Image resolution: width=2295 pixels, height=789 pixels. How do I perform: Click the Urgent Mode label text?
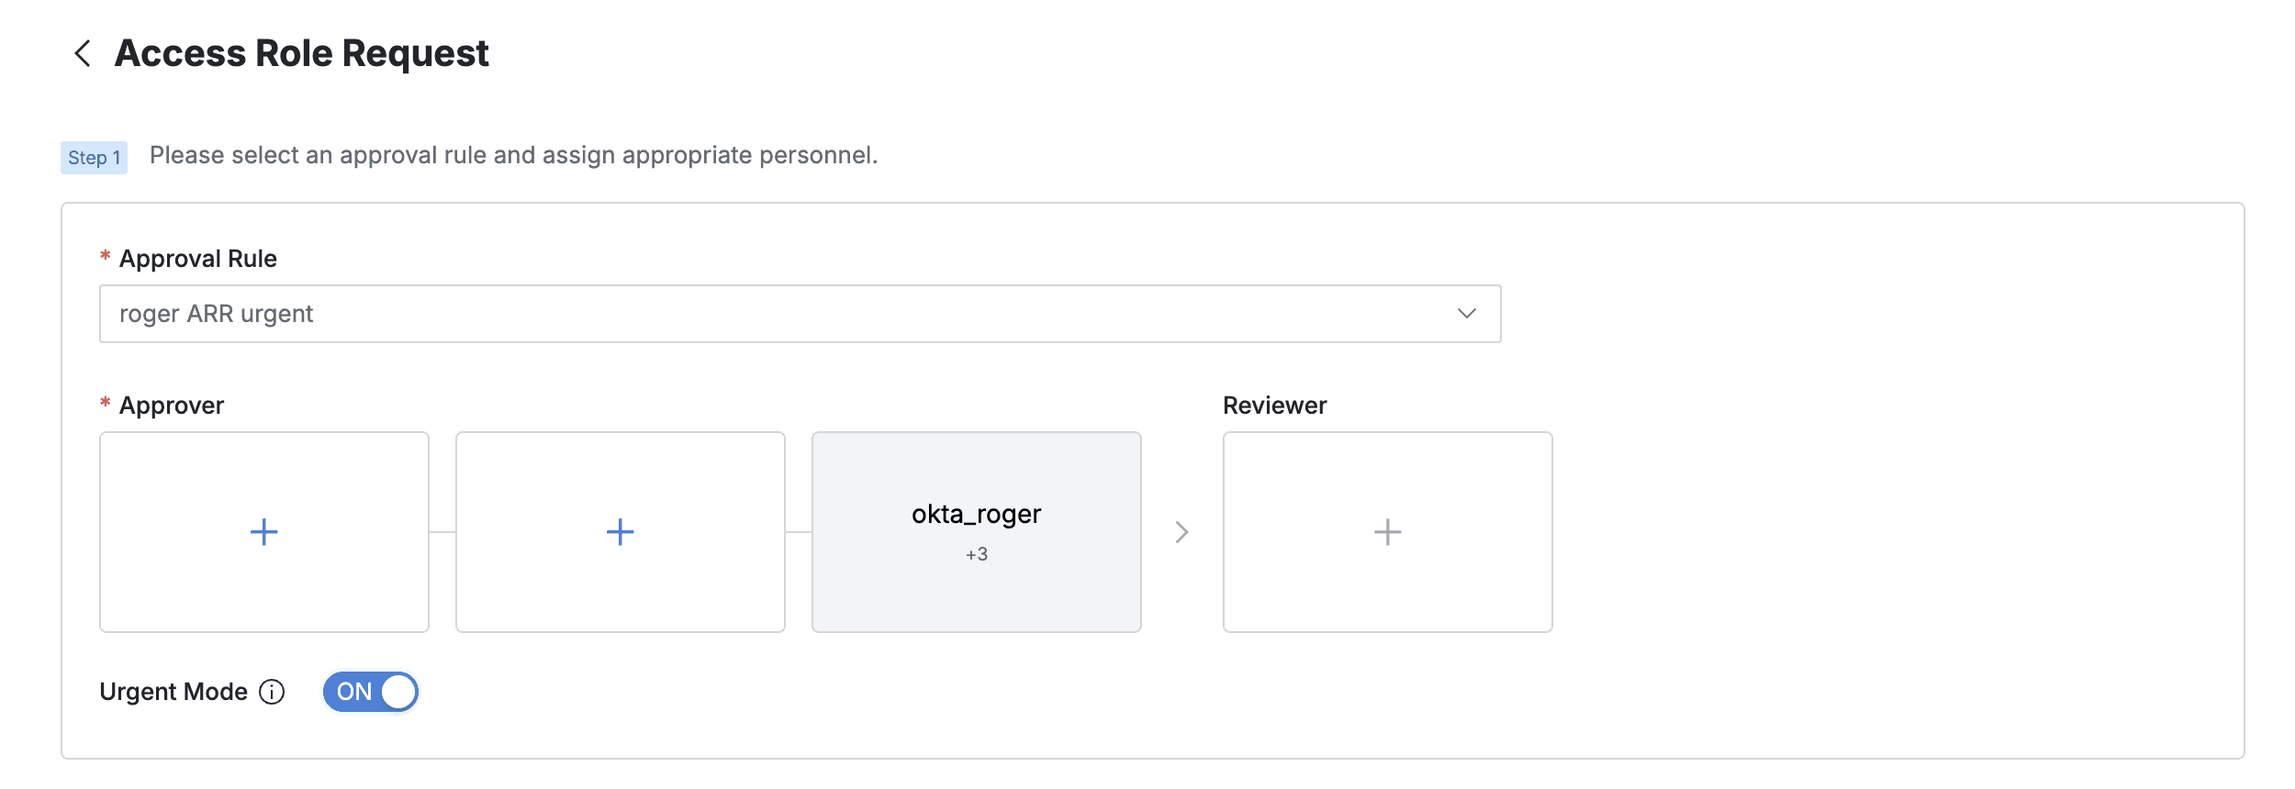174,692
